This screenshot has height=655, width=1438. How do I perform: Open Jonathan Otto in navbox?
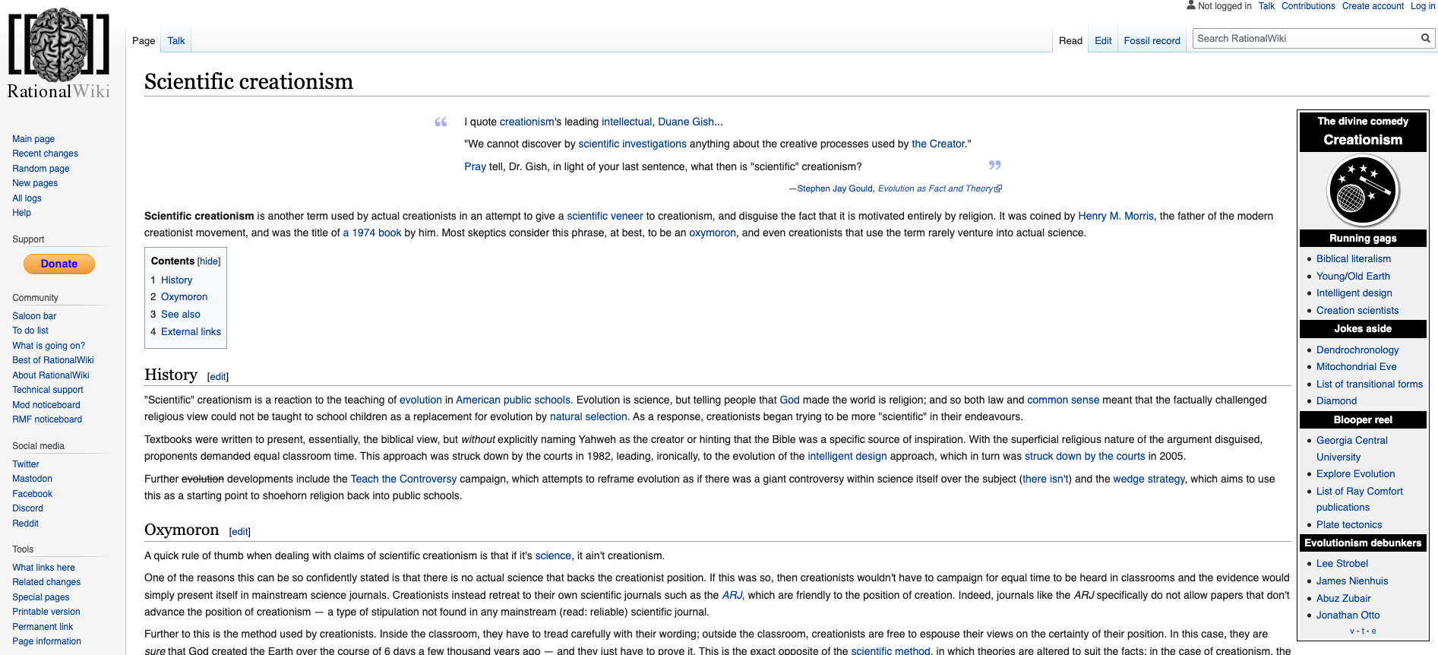(1348, 615)
